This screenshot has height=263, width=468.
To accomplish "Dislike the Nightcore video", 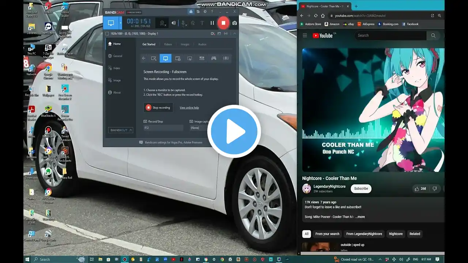I will tap(435, 189).
